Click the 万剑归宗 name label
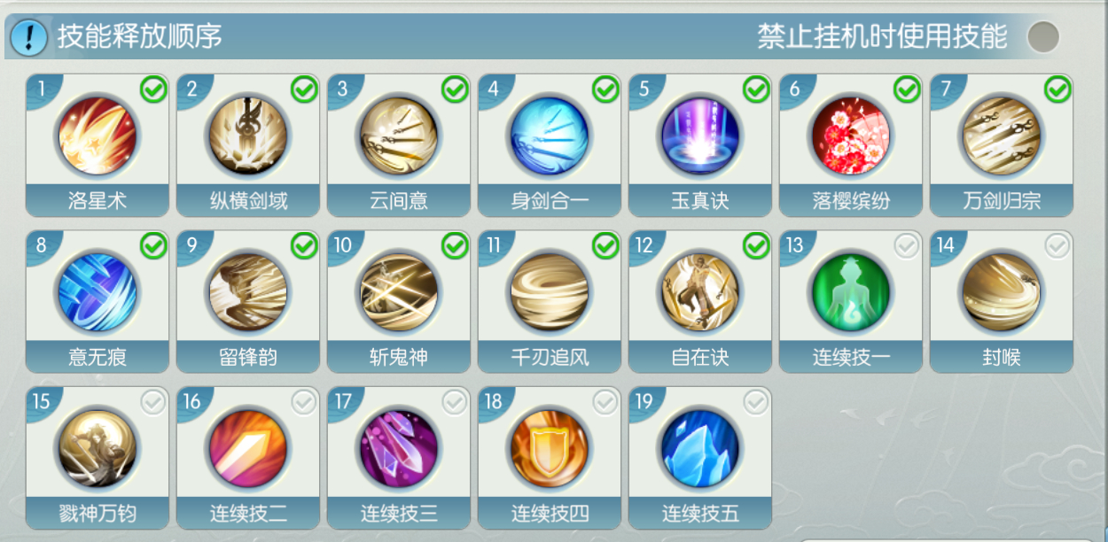Image resolution: width=1108 pixels, height=542 pixels. click(x=1002, y=201)
